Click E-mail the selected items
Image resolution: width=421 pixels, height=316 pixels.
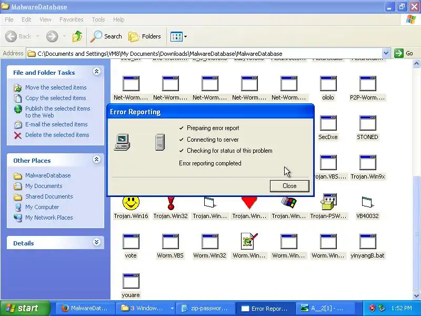pos(56,124)
